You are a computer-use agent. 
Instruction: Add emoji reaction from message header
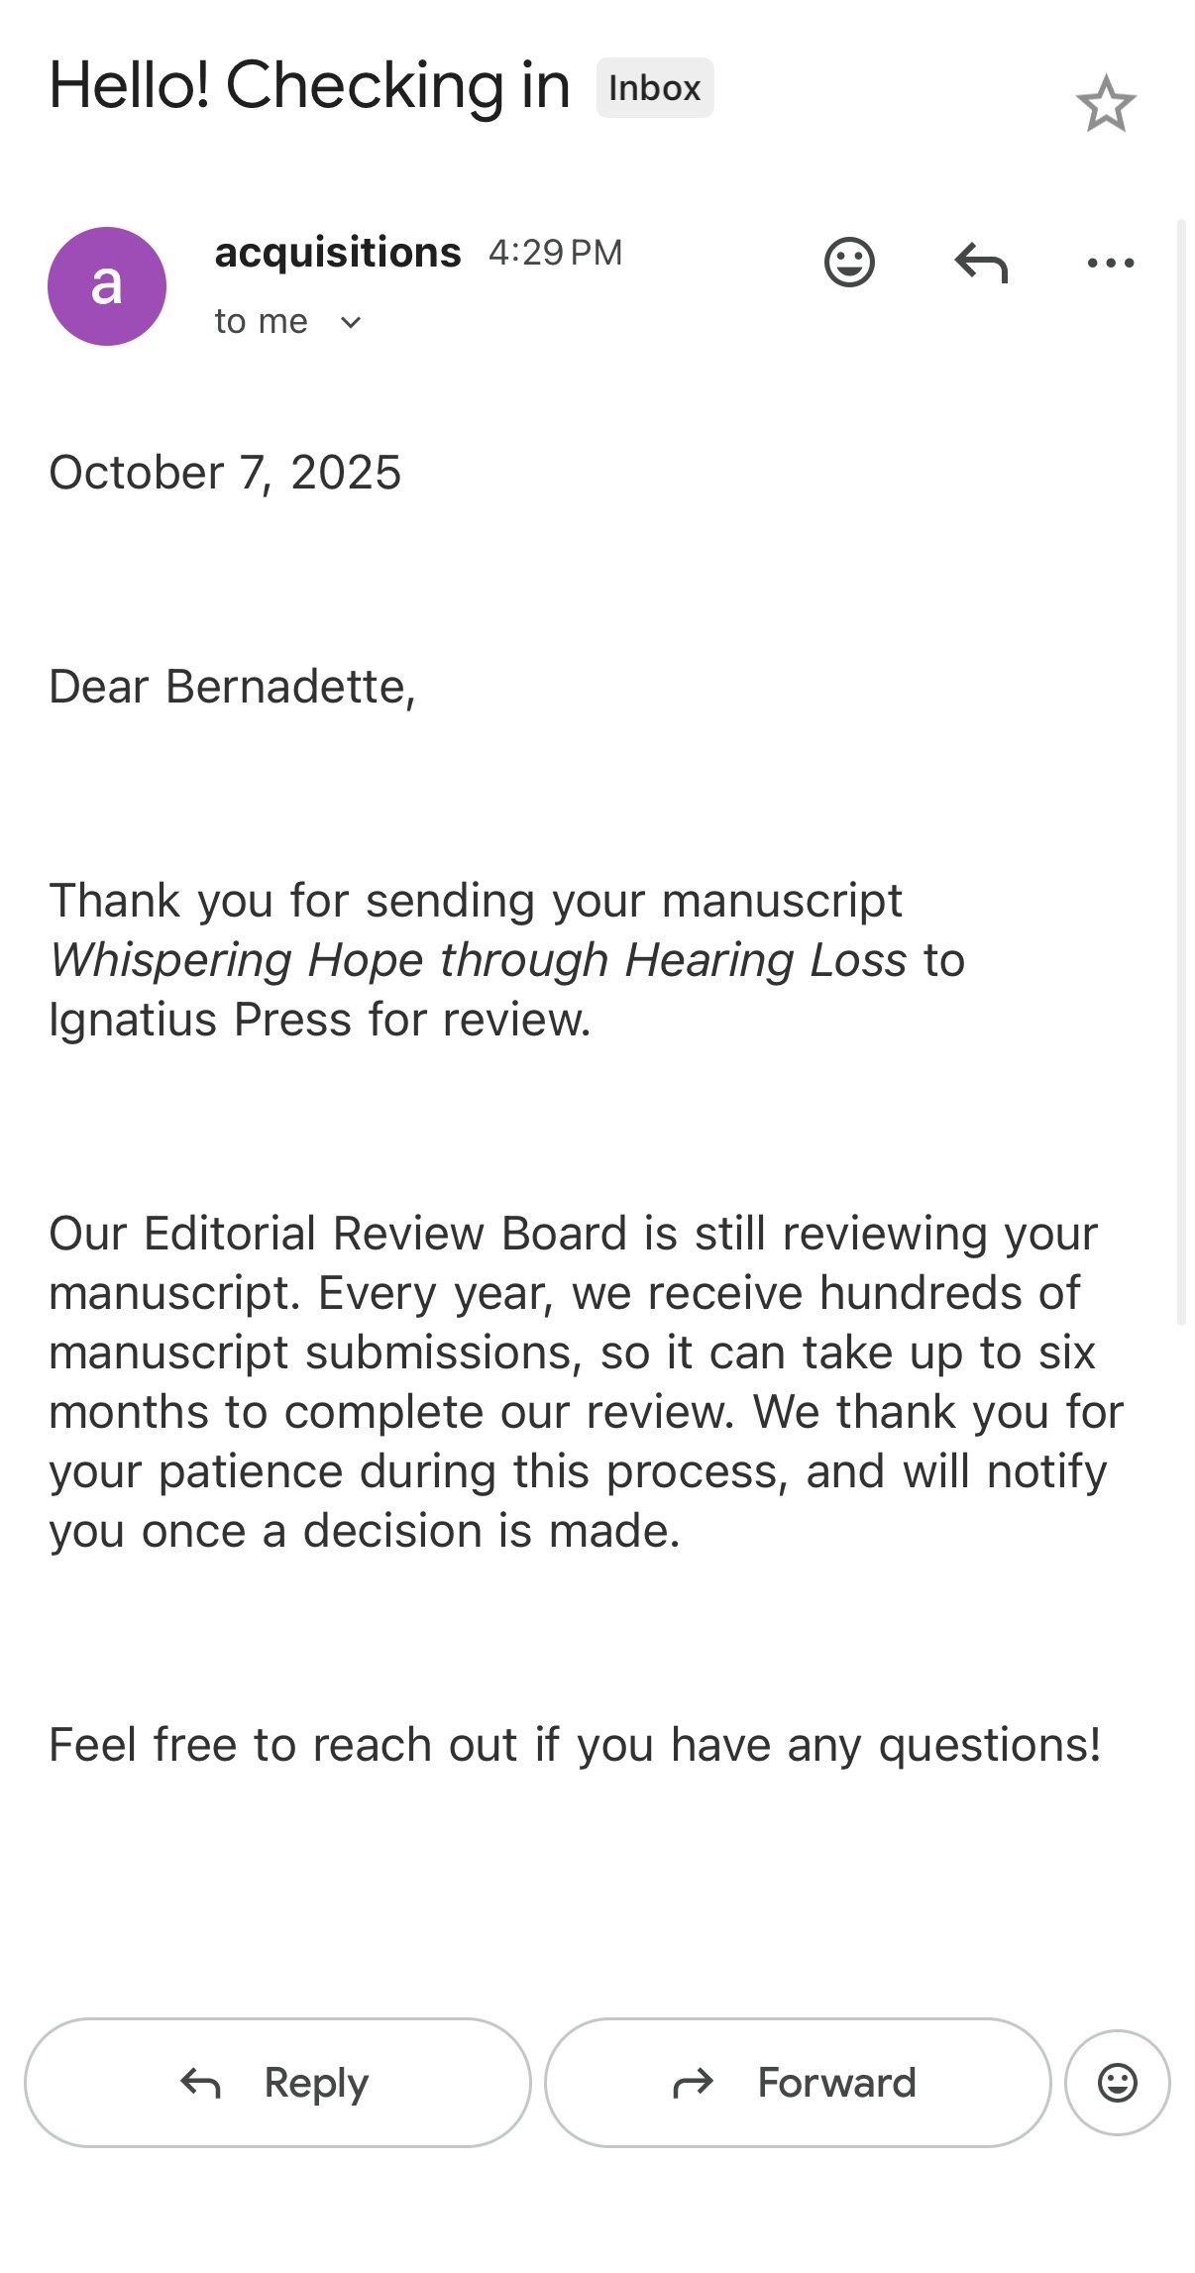(x=849, y=263)
